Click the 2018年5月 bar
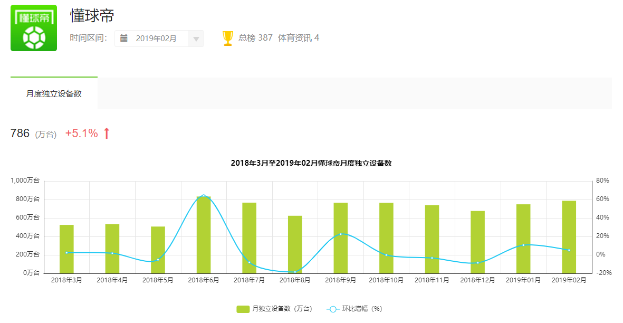 click(158, 250)
